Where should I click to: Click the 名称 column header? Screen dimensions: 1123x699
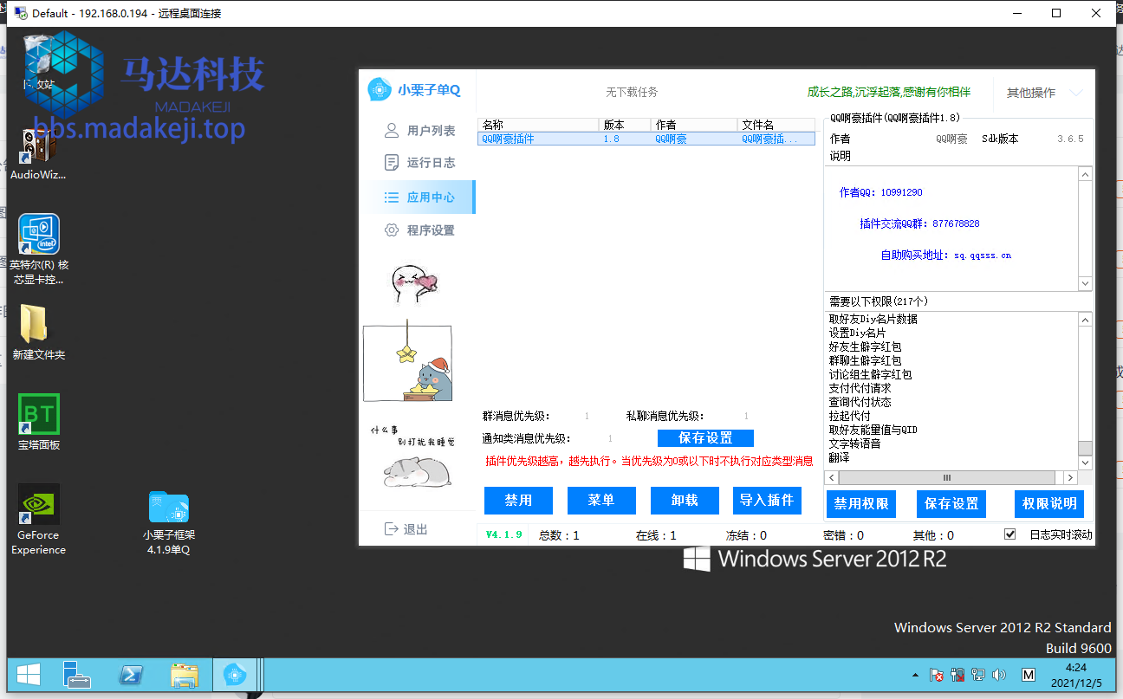[x=538, y=125]
